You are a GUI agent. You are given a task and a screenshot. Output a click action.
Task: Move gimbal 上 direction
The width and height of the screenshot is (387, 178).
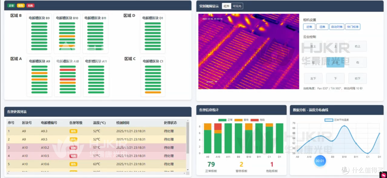335,46
